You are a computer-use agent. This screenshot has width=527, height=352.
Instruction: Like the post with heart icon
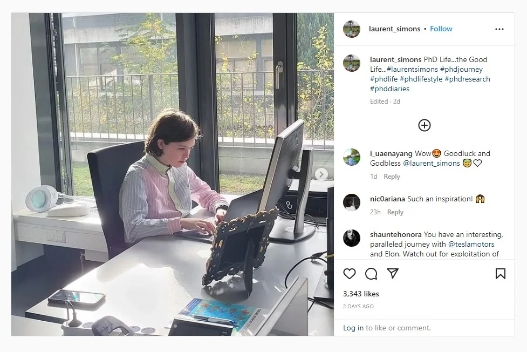(x=350, y=274)
